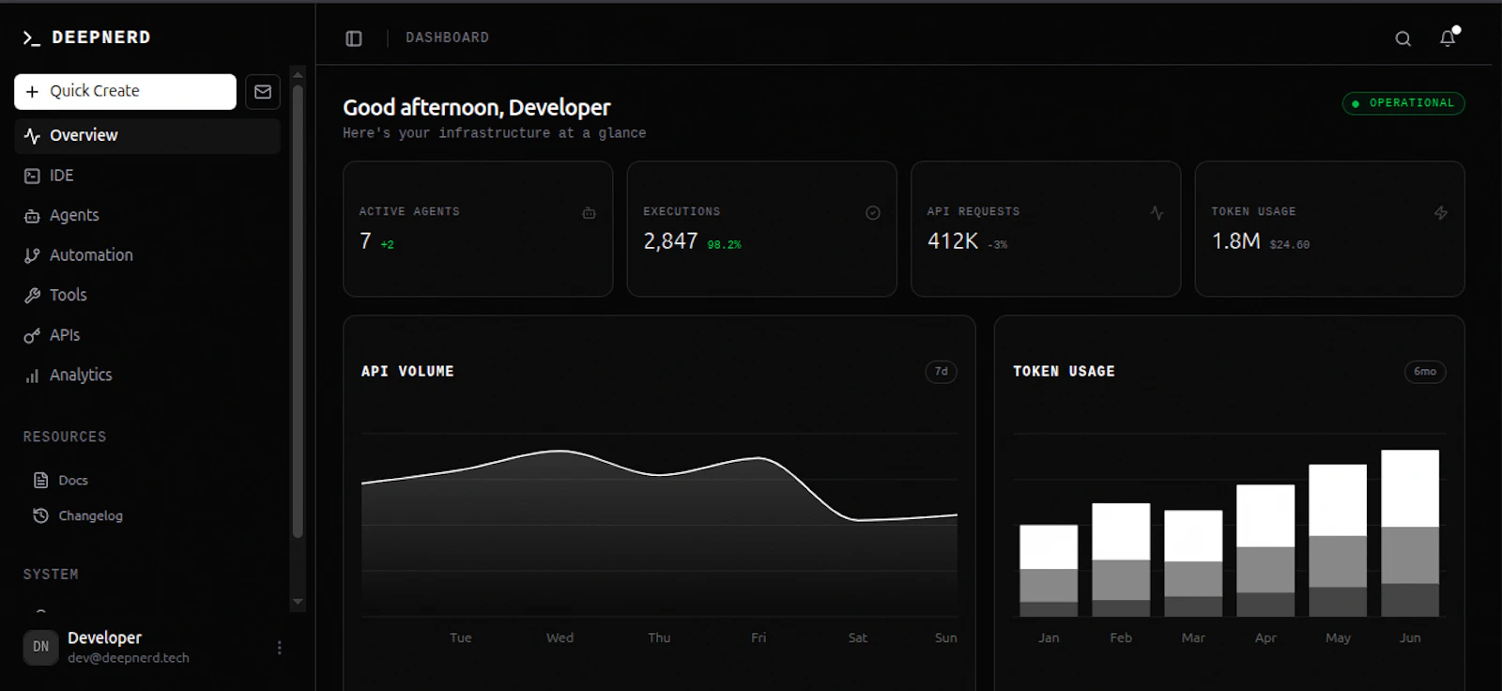Open the Overview menu item
The image size is (1502, 691).
(147, 136)
